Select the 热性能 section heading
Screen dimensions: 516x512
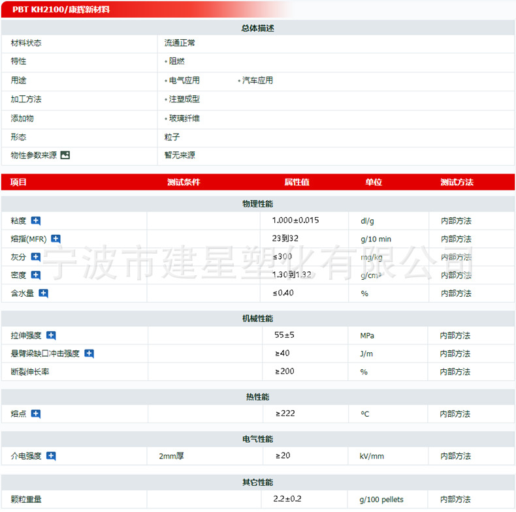(x=257, y=397)
